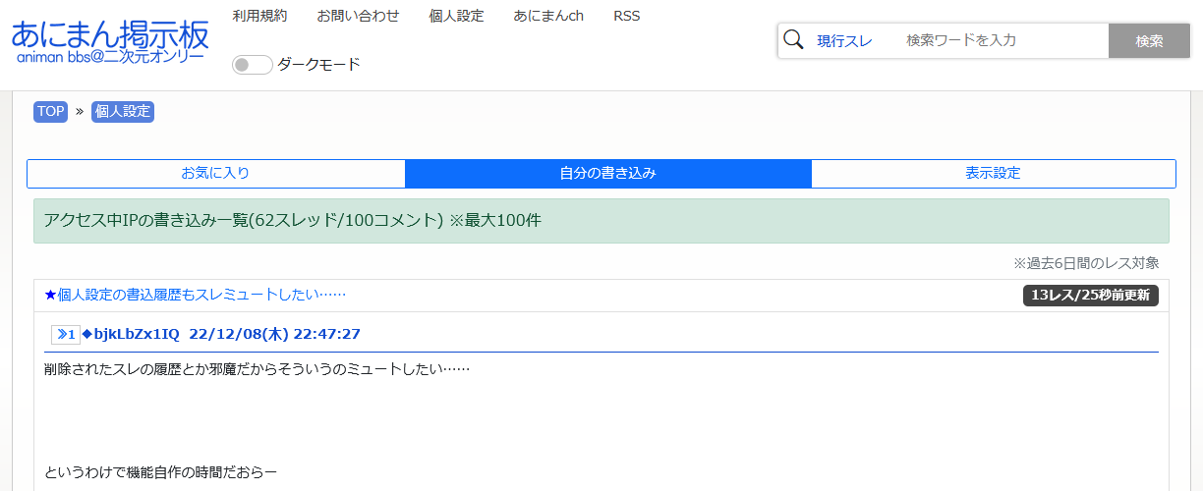Focus the 検索ワードを入力 search field
Viewport: 1203px width, 491px height.
(x=1002, y=40)
